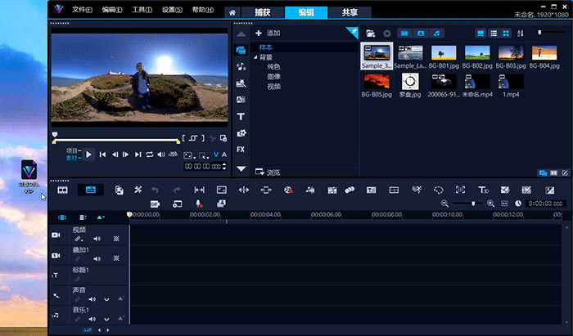
Task: Open the green triangle track options dropdown
Action: (101, 217)
